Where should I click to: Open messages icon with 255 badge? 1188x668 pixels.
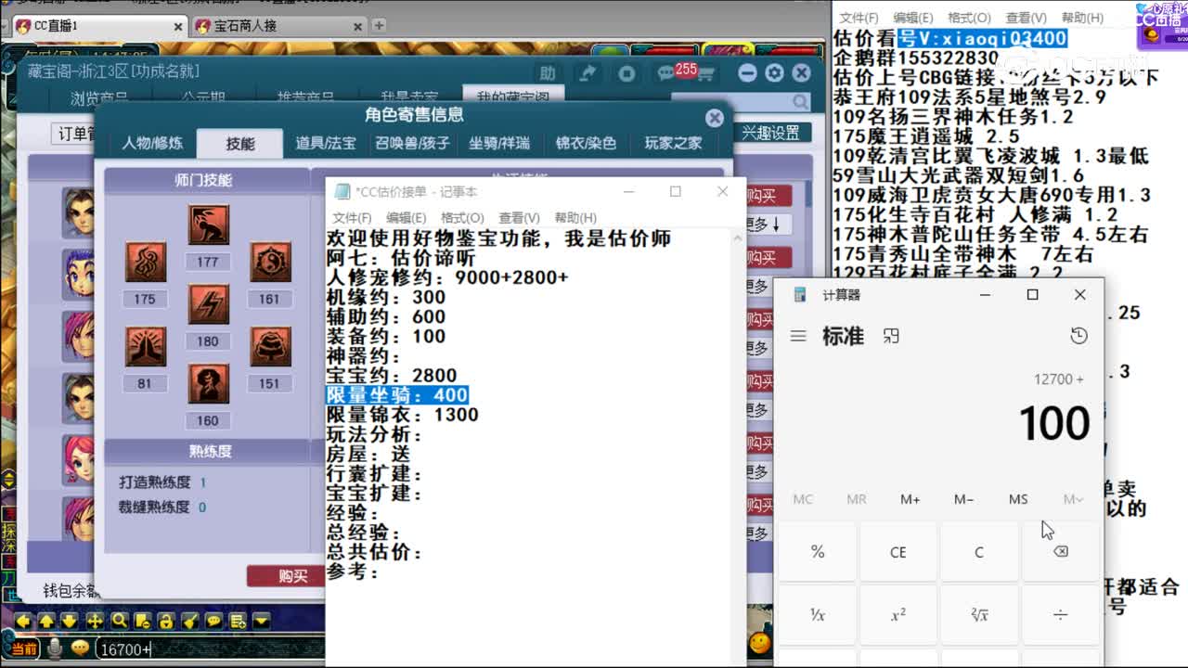pos(667,72)
